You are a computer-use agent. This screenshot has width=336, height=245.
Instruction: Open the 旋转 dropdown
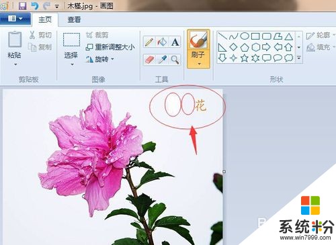(100, 59)
